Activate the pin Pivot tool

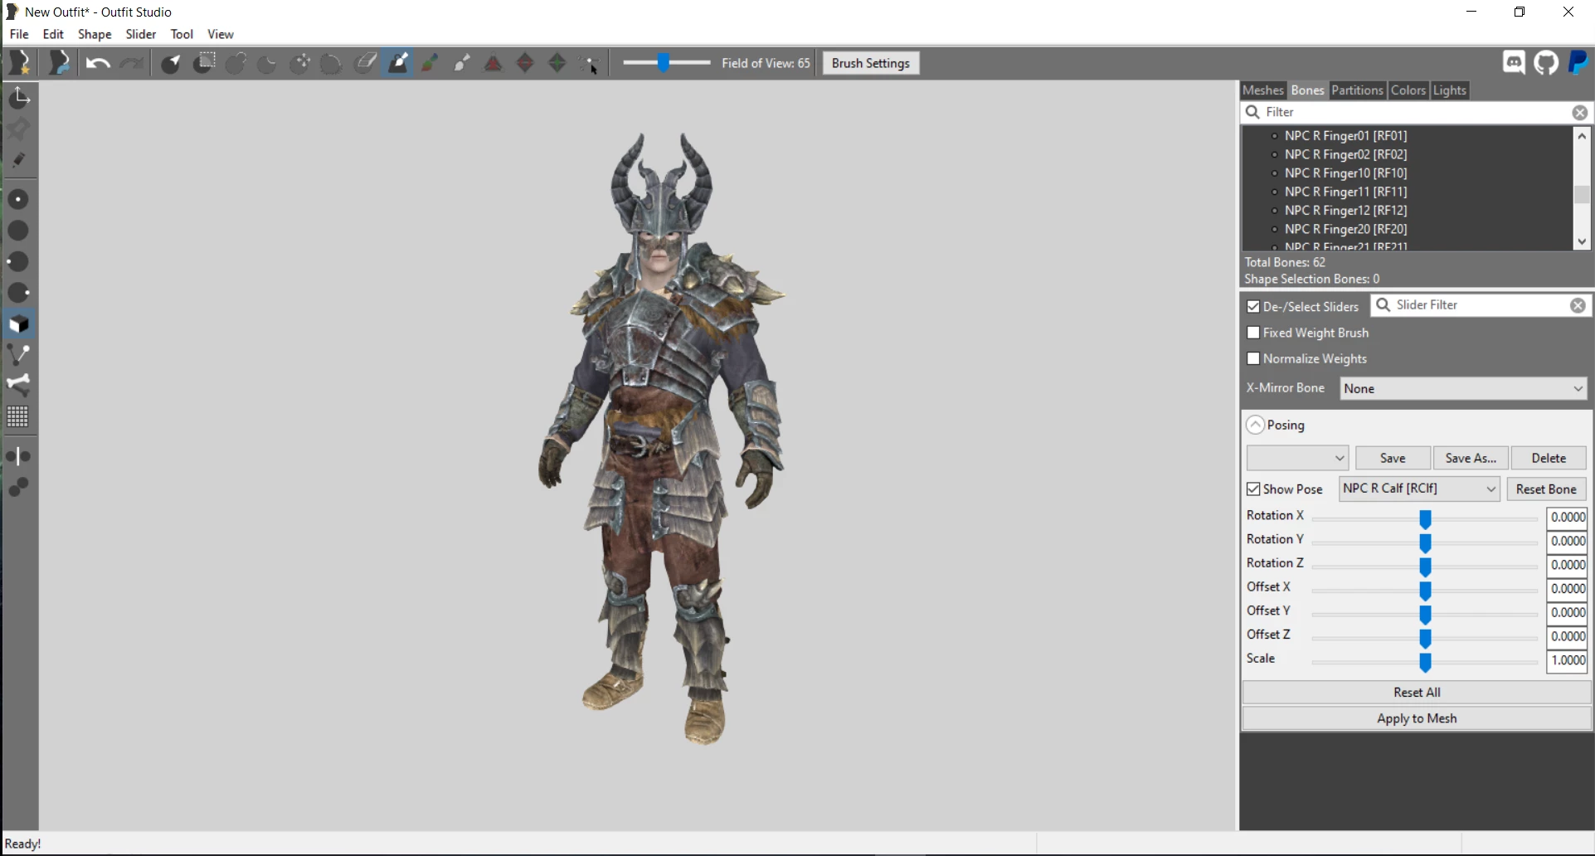[x=19, y=129]
